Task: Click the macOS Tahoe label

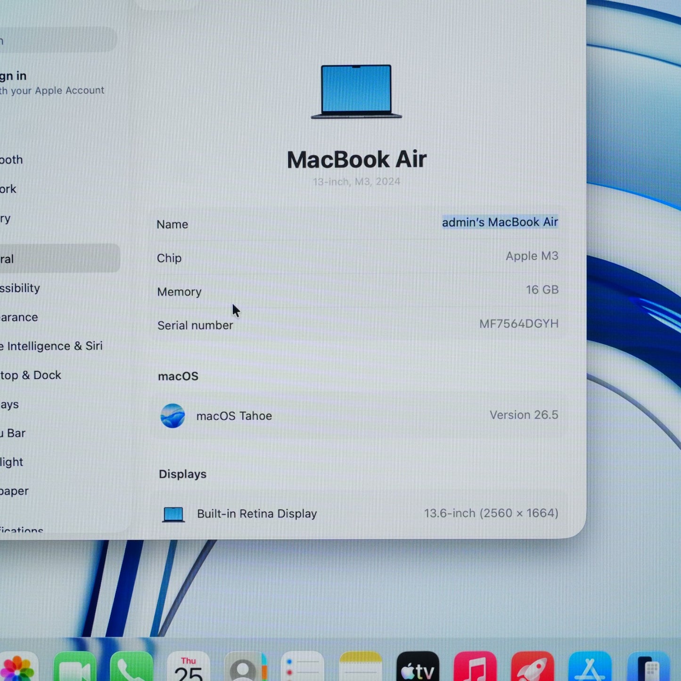Action: click(x=234, y=416)
